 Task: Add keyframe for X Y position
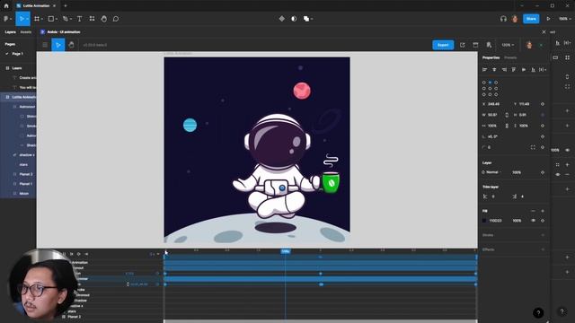543,104
